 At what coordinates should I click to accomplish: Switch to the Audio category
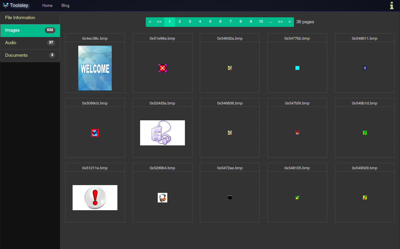click(x=30, y=43)
